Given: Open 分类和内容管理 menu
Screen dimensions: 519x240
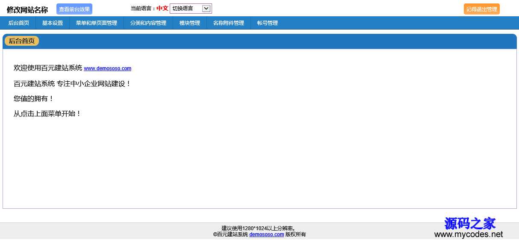Looking at the screenshot, I should [x=148, y=23].
